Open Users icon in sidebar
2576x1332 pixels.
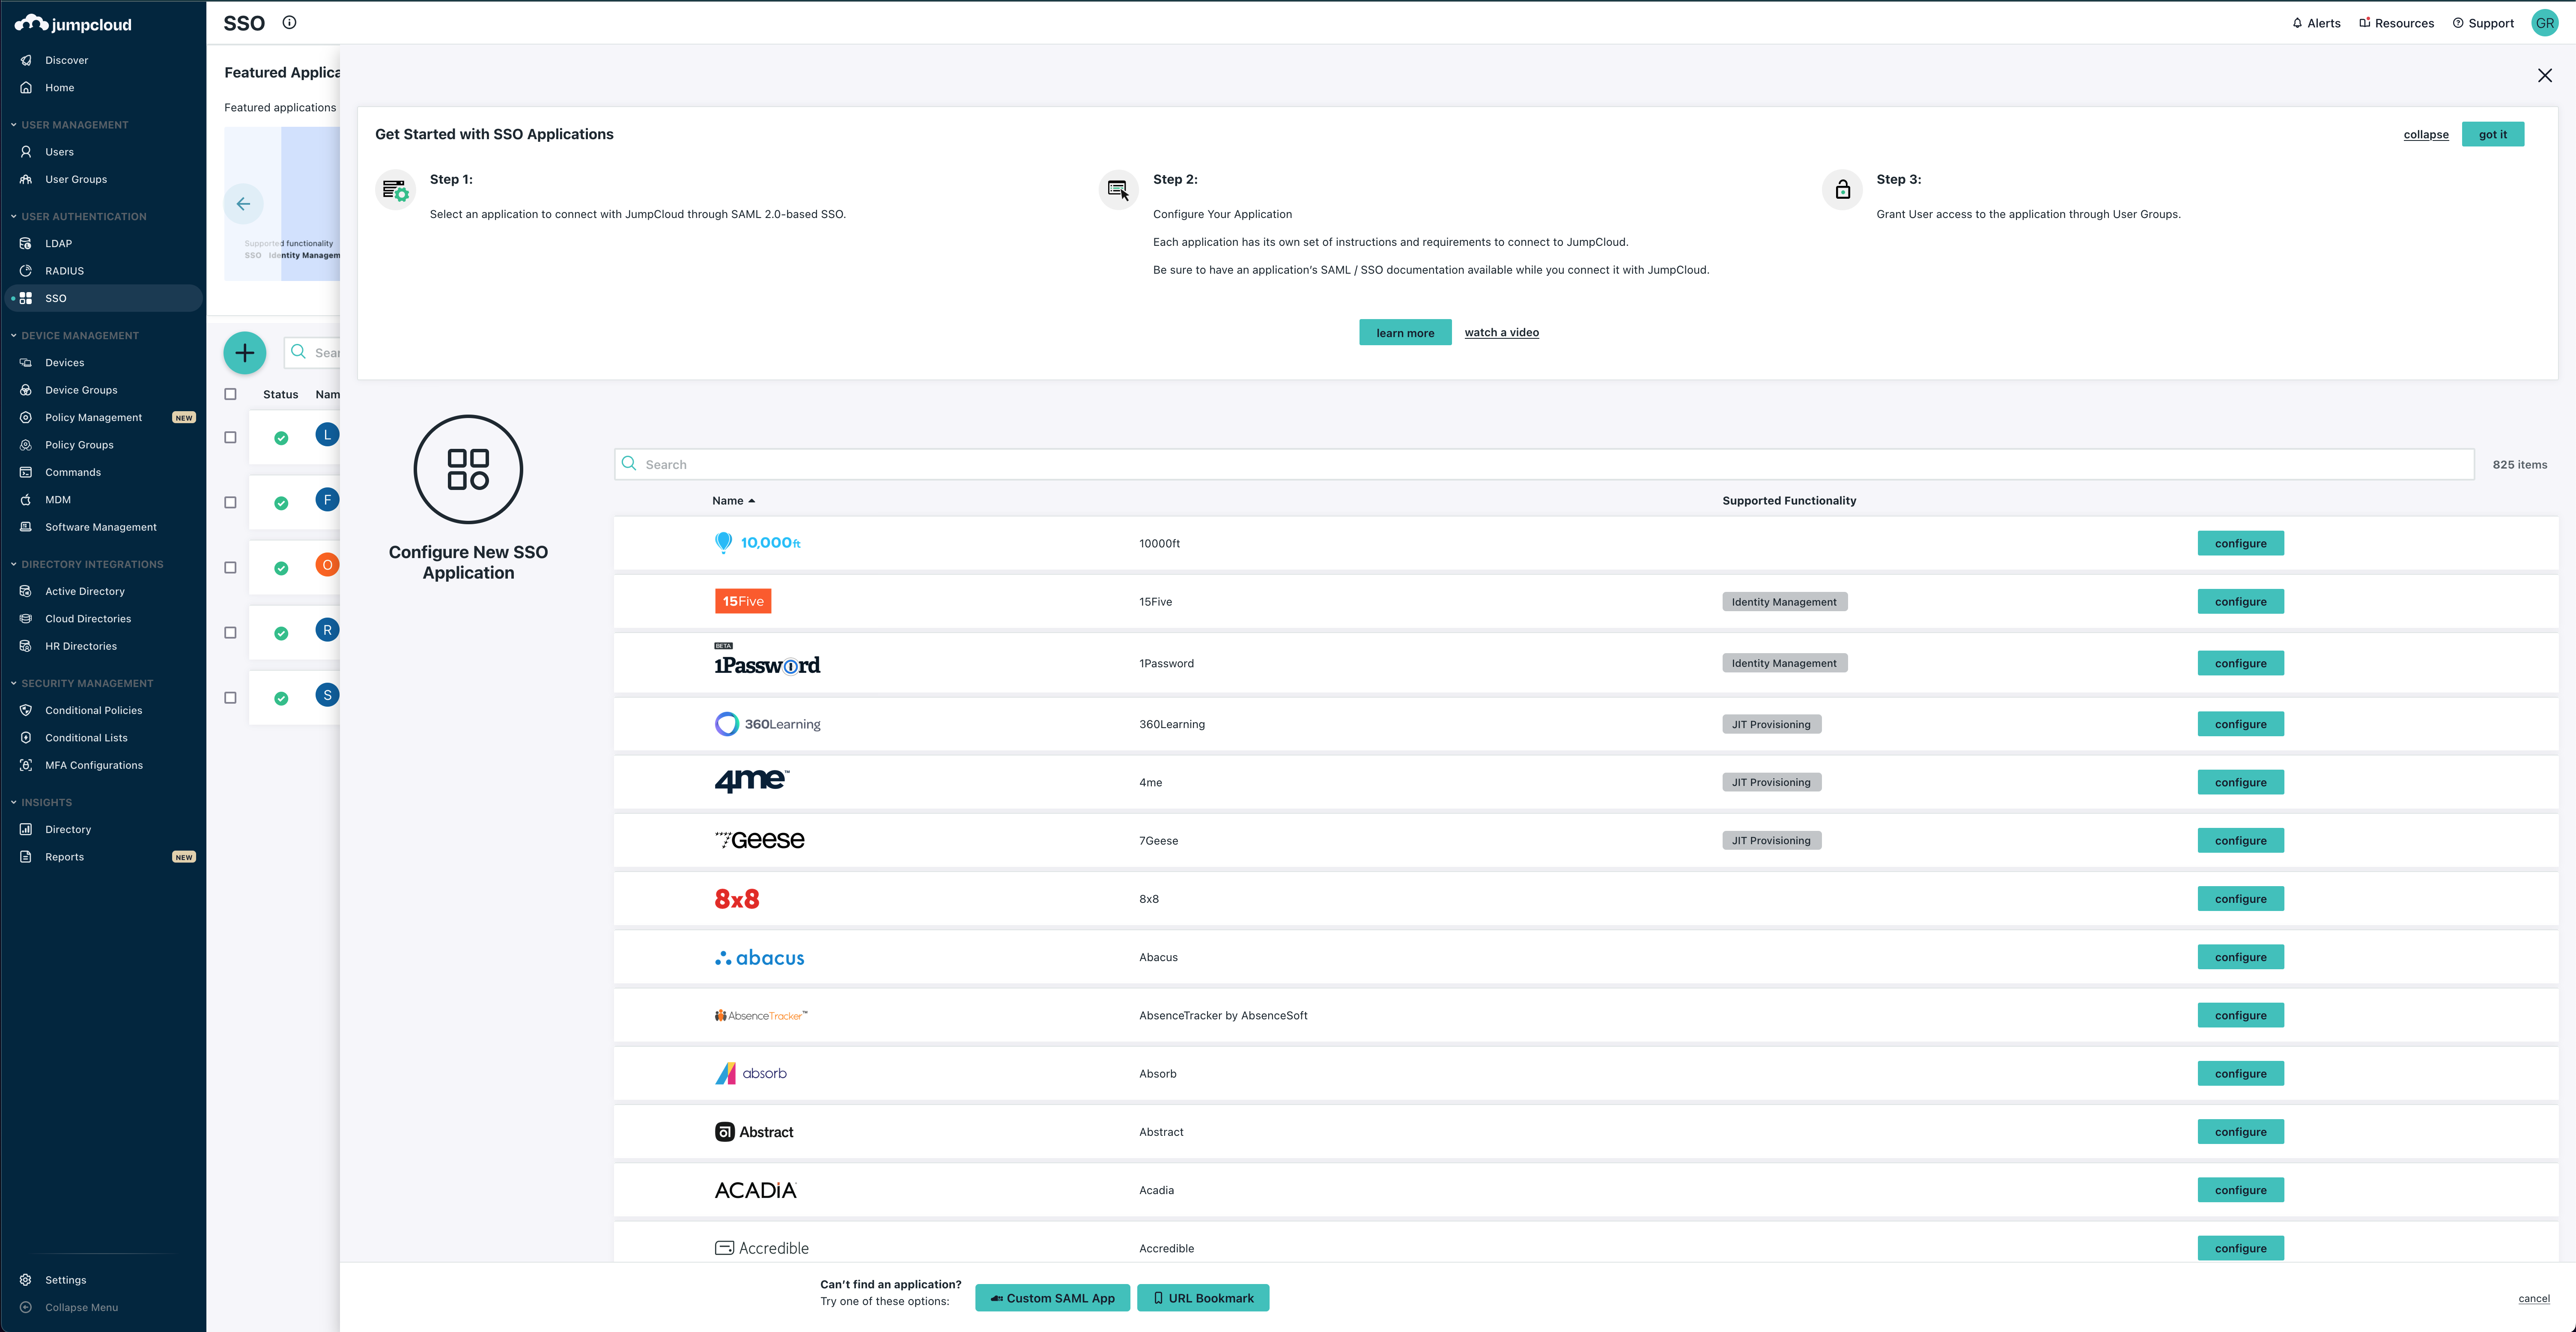(26, 152)
